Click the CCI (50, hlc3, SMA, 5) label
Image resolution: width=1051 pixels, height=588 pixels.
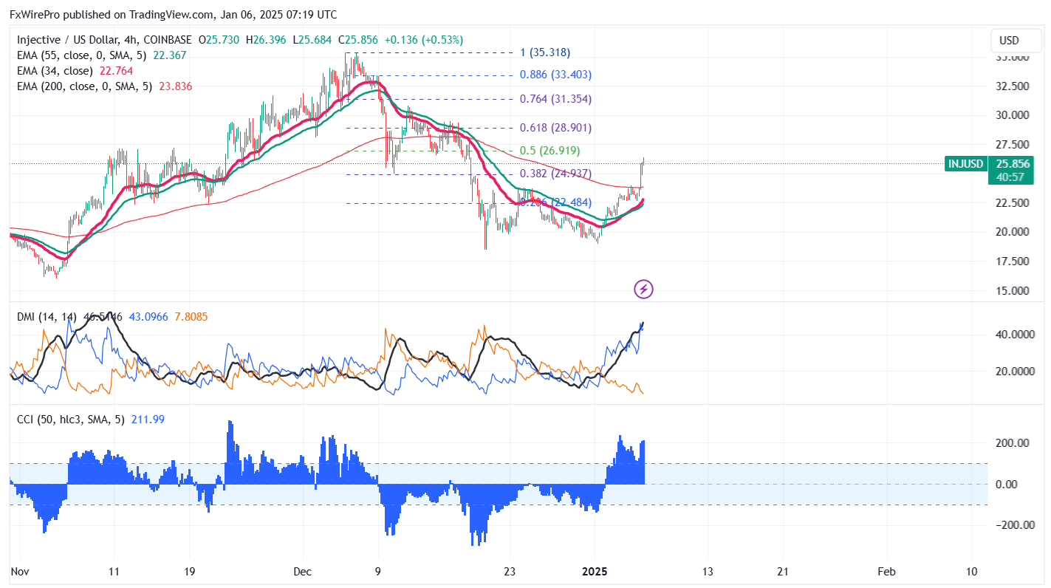click(x=72, y=420)
